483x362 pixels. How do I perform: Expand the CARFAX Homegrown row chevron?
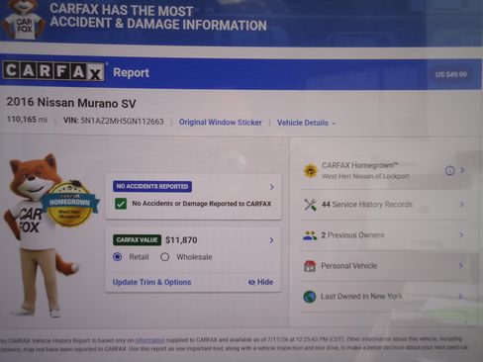(462, 170)
